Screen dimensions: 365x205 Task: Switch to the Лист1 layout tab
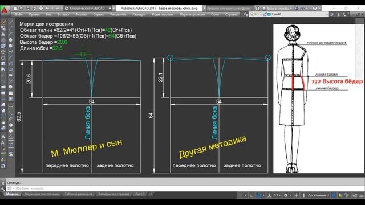[139, 194]
